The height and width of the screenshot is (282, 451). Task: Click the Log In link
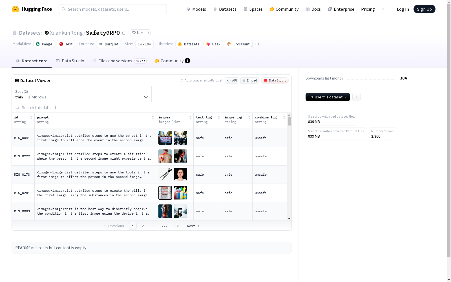[x=403, y=9]
